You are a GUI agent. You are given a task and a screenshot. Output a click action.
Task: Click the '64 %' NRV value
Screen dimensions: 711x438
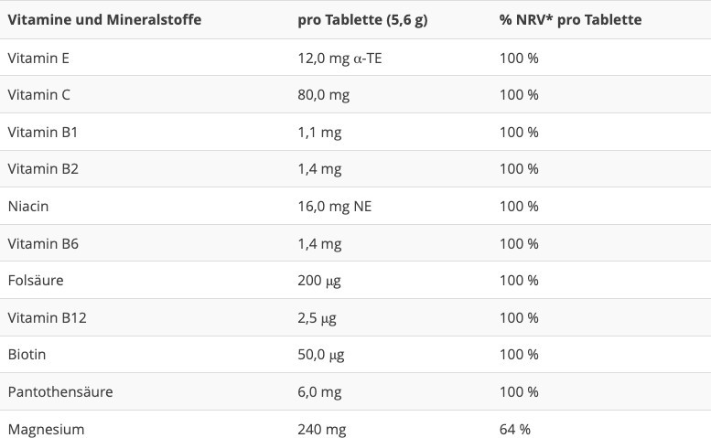pyautogui.click(x=514, y=428)
